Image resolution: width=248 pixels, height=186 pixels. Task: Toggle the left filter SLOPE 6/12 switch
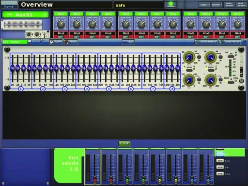click(x=189, y=70)
